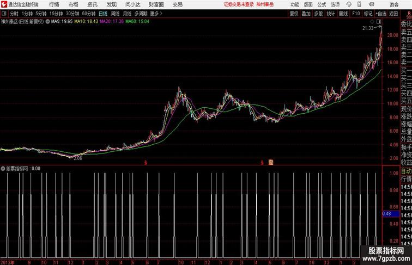The image size is (412, 265).
Task: Click the 画线 draw line button
Action: (x=343, y=14)
